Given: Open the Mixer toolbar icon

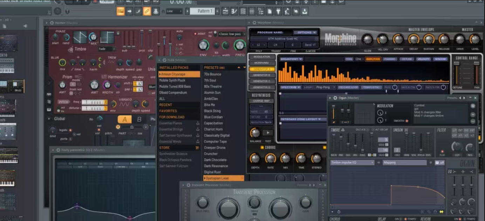Looking at the screenshot, I should click(x=252, y=11).
